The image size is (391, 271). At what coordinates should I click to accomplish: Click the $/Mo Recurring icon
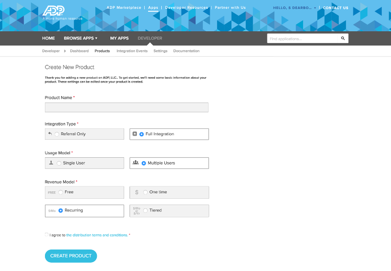52,211
